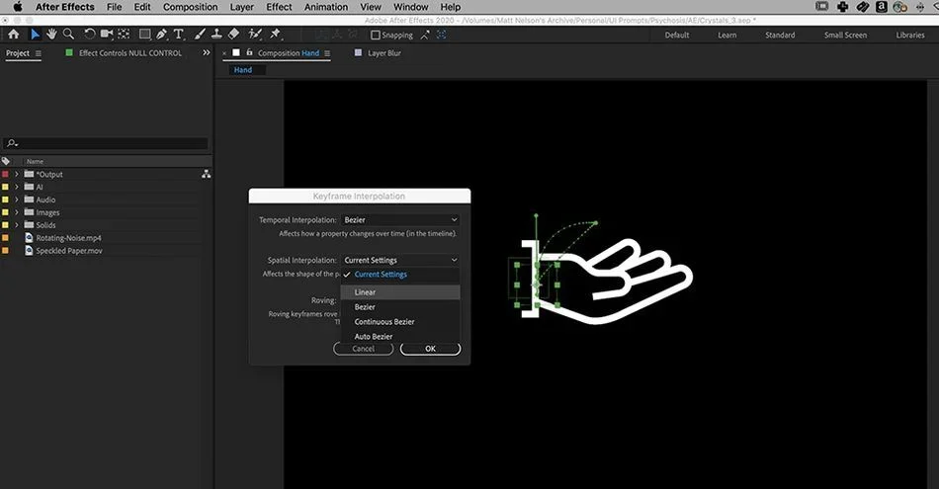Select the Selection arrow tool
Image resolution: width=939 pixels, height=489 pixels.
pyautogui.click(x=35, y=35)
